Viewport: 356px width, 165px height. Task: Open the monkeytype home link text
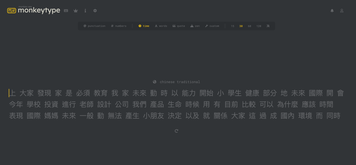click(39, 11)
